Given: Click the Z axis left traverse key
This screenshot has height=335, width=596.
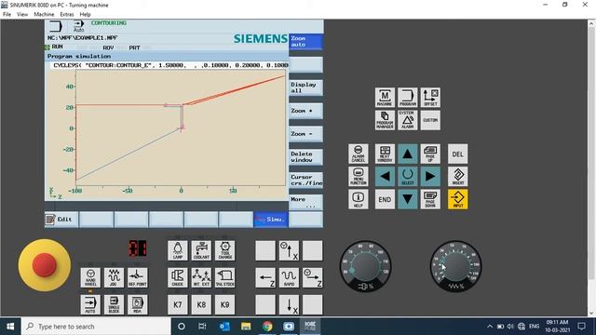Looking at the screenshot, I should click(265, 277).
